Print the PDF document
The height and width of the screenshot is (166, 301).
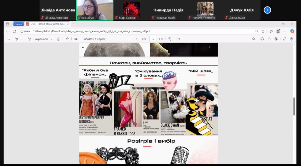[262, 39]
